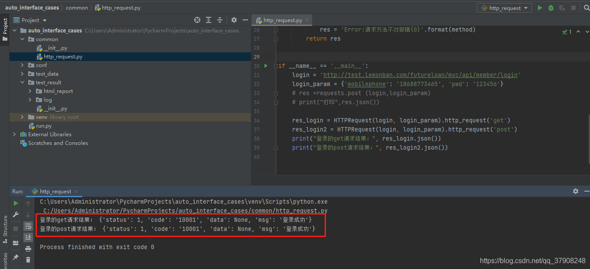Close the http_request Run tab

point(76,191)
